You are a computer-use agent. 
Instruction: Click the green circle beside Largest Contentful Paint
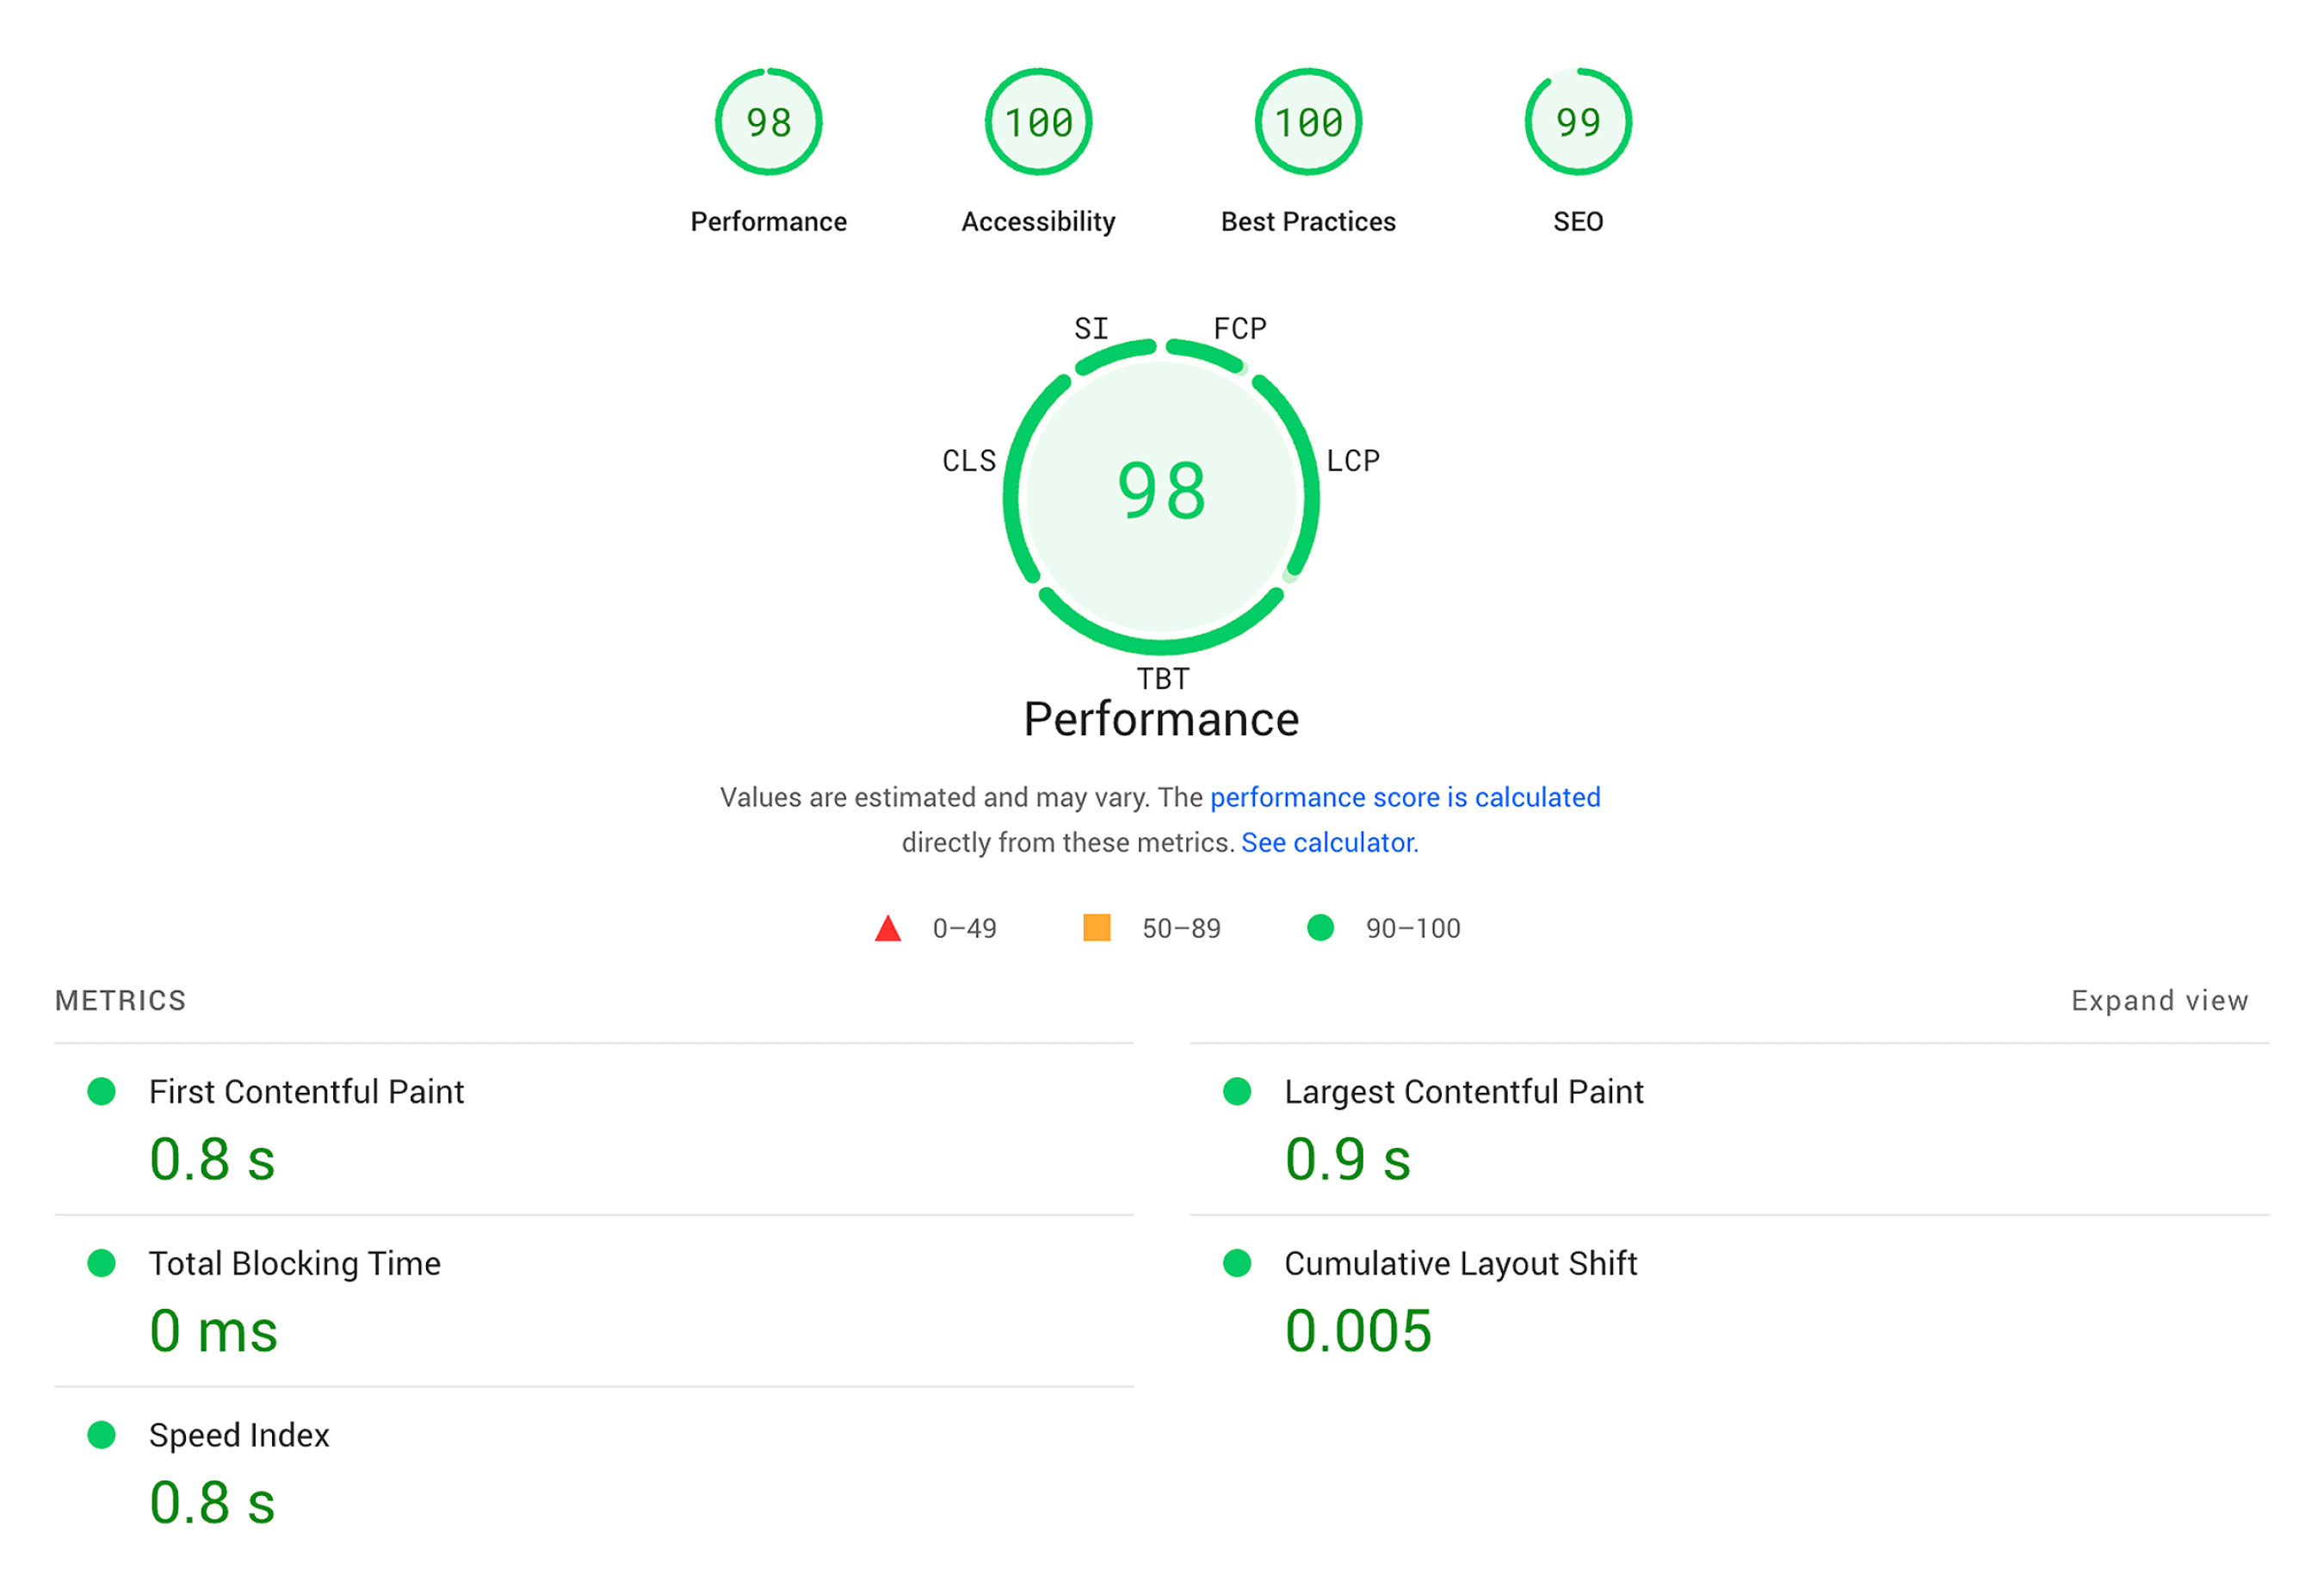tap(1237, 1091)
